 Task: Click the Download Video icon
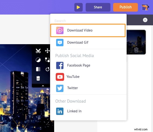click(x=60, y=30)
